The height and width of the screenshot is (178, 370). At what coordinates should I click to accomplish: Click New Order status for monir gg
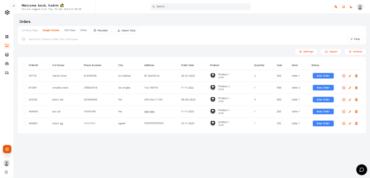coord(323,123)
